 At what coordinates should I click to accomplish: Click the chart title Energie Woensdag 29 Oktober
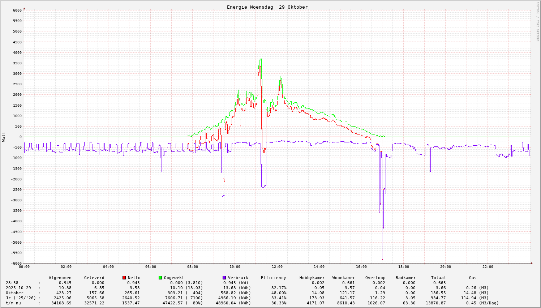(x=267, y=7)
